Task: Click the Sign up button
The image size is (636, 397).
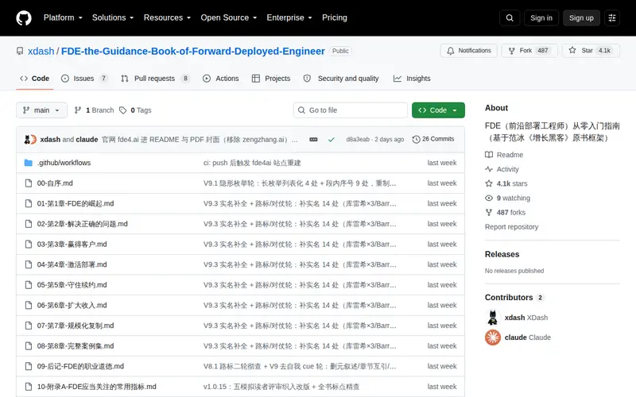Action: click(x=581, y=17)
